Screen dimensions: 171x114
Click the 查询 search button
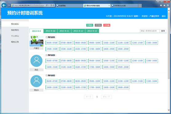[x=163, y=31]
